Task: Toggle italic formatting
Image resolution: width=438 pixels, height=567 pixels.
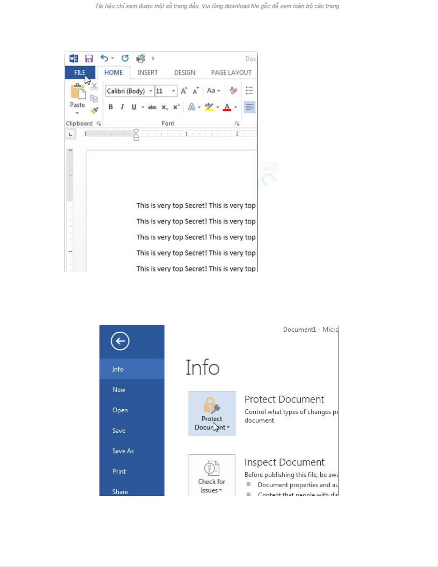Action: tap(122, 107)
